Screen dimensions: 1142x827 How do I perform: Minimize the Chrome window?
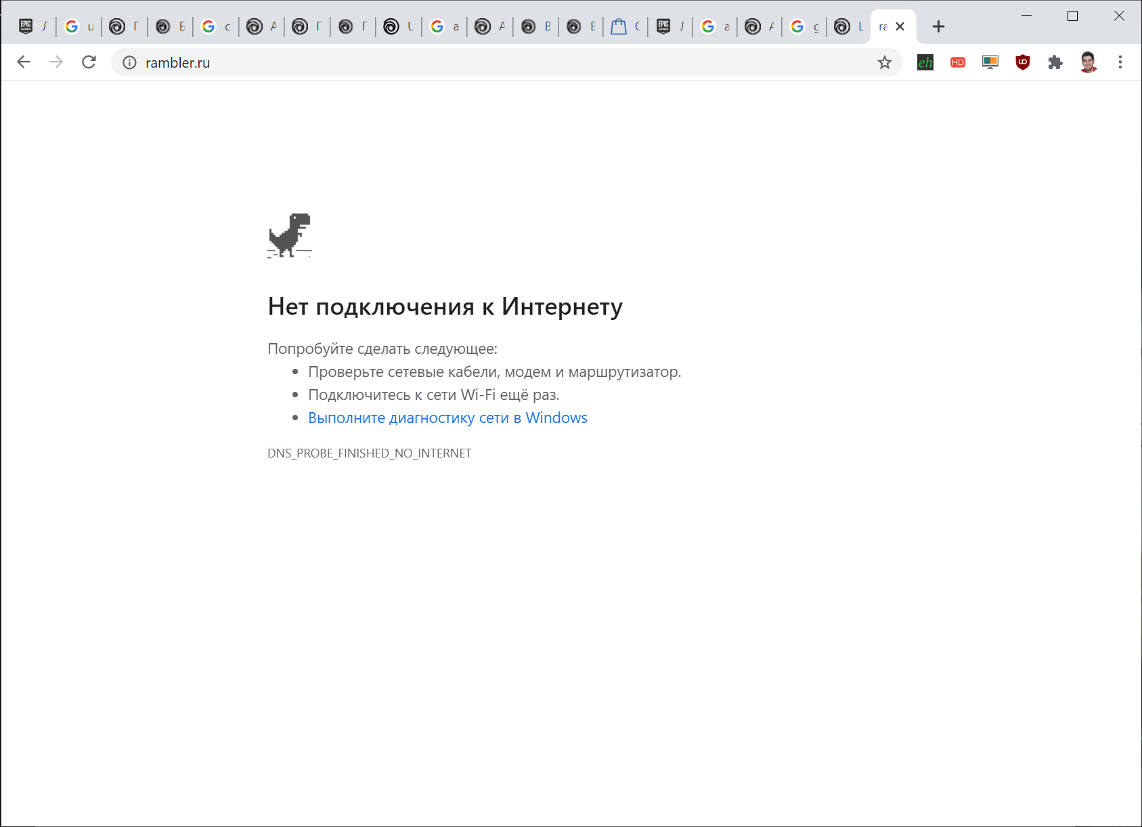click(1026, 16)
